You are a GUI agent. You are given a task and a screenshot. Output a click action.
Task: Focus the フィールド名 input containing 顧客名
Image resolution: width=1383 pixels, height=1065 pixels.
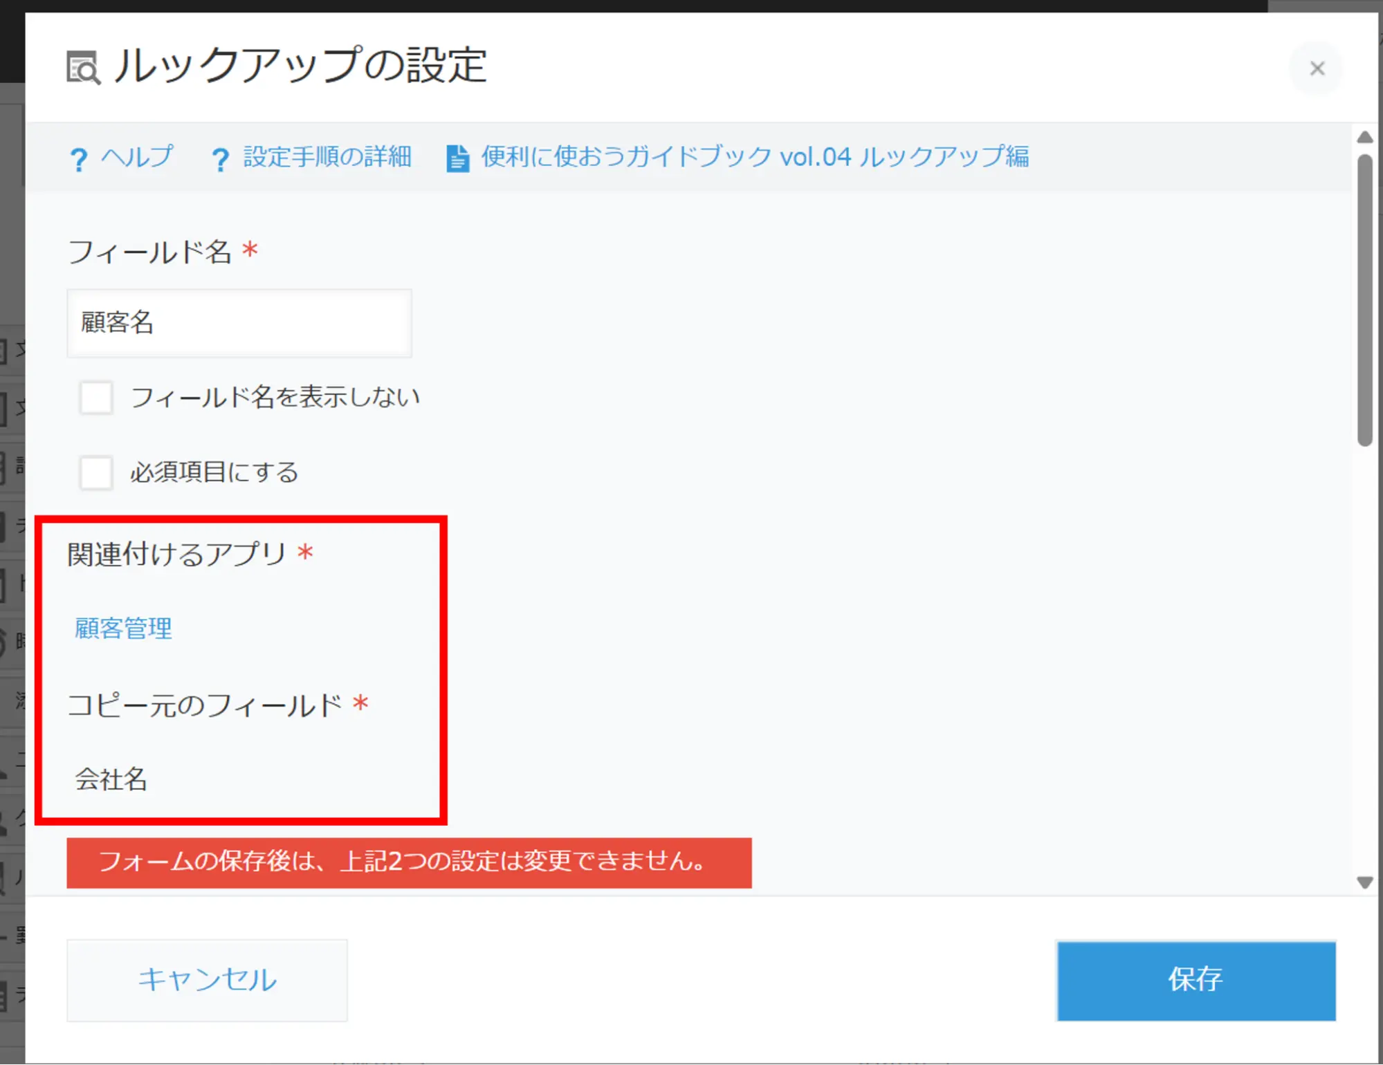coord(239,323)
